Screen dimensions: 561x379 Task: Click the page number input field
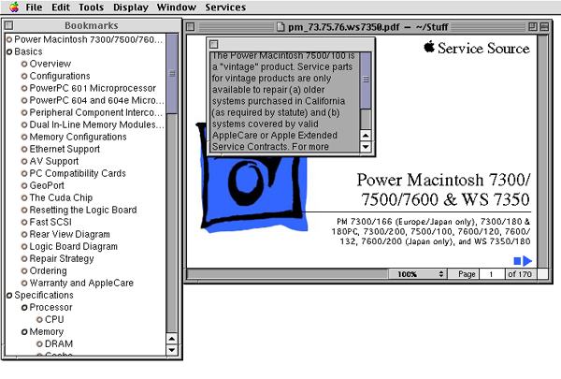492,274
